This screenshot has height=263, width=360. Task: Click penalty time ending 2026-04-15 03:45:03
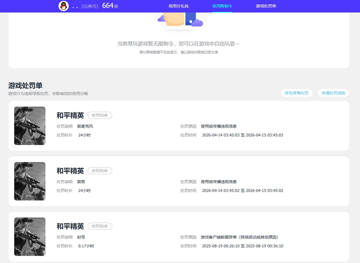tap(242, 135)
